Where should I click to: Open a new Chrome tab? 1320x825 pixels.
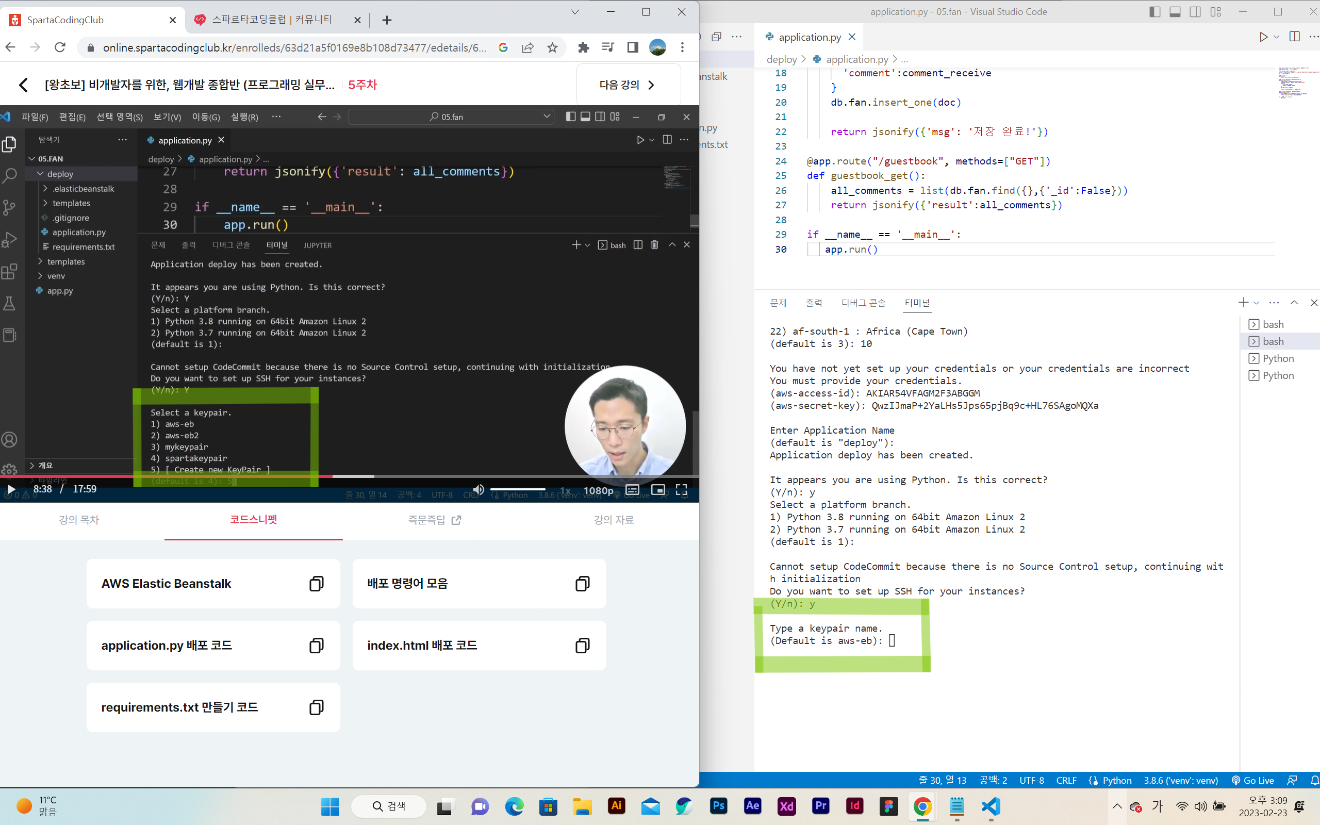click(x=387, y=20)
